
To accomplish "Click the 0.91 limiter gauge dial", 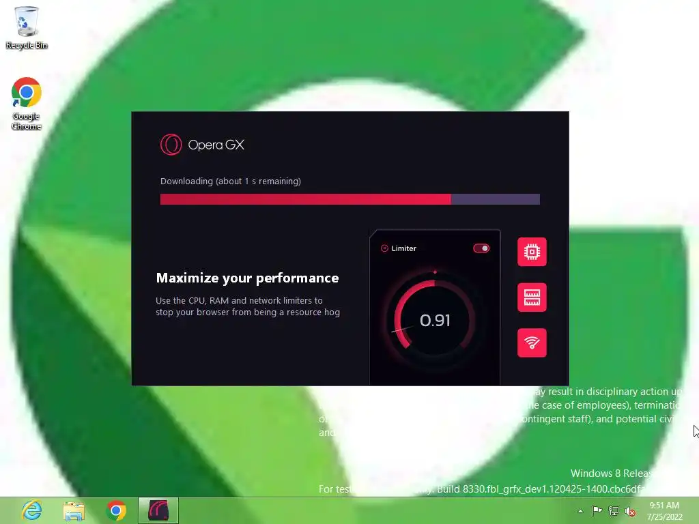I will [435, 320].
